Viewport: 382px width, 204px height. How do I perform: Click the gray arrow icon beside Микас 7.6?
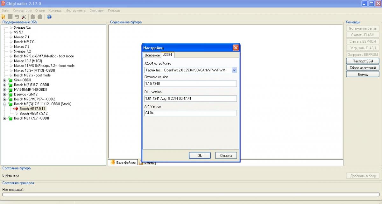(11, 46)
